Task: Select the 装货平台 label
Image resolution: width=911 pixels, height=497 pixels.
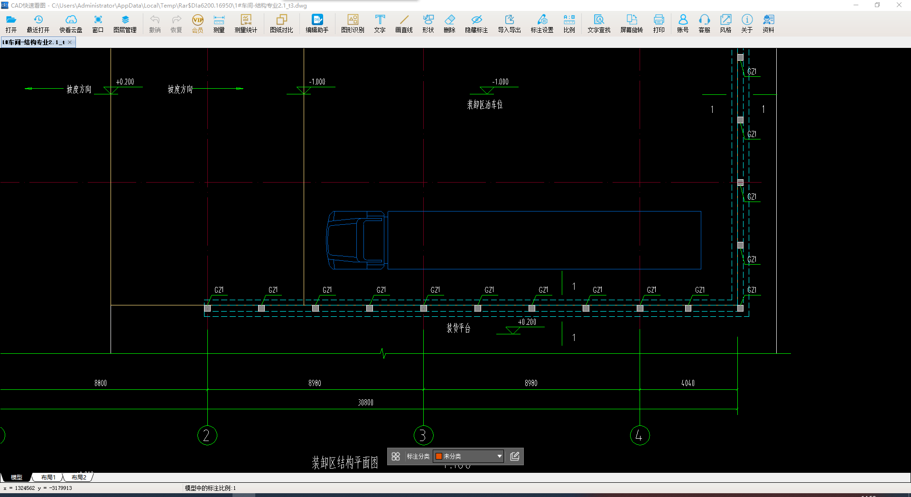Action: click(x=458, y=328)
